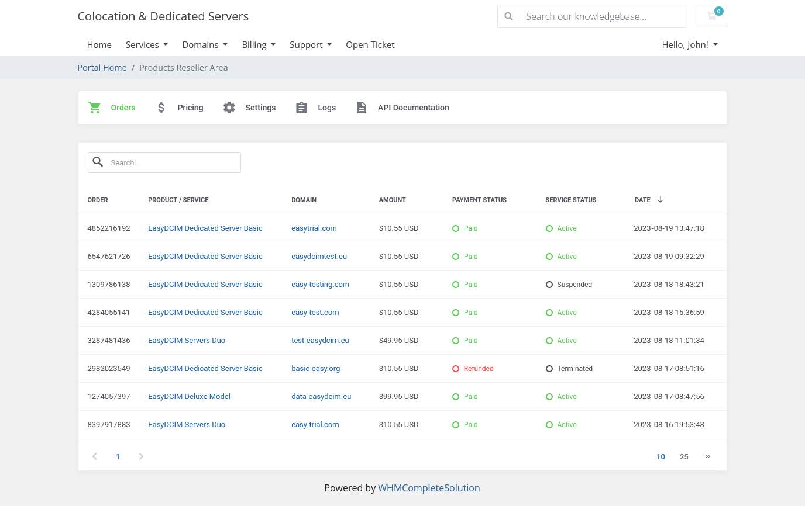Click Active status circle for data-easydcim.eu
805x506 pixels.
point(549,397)
